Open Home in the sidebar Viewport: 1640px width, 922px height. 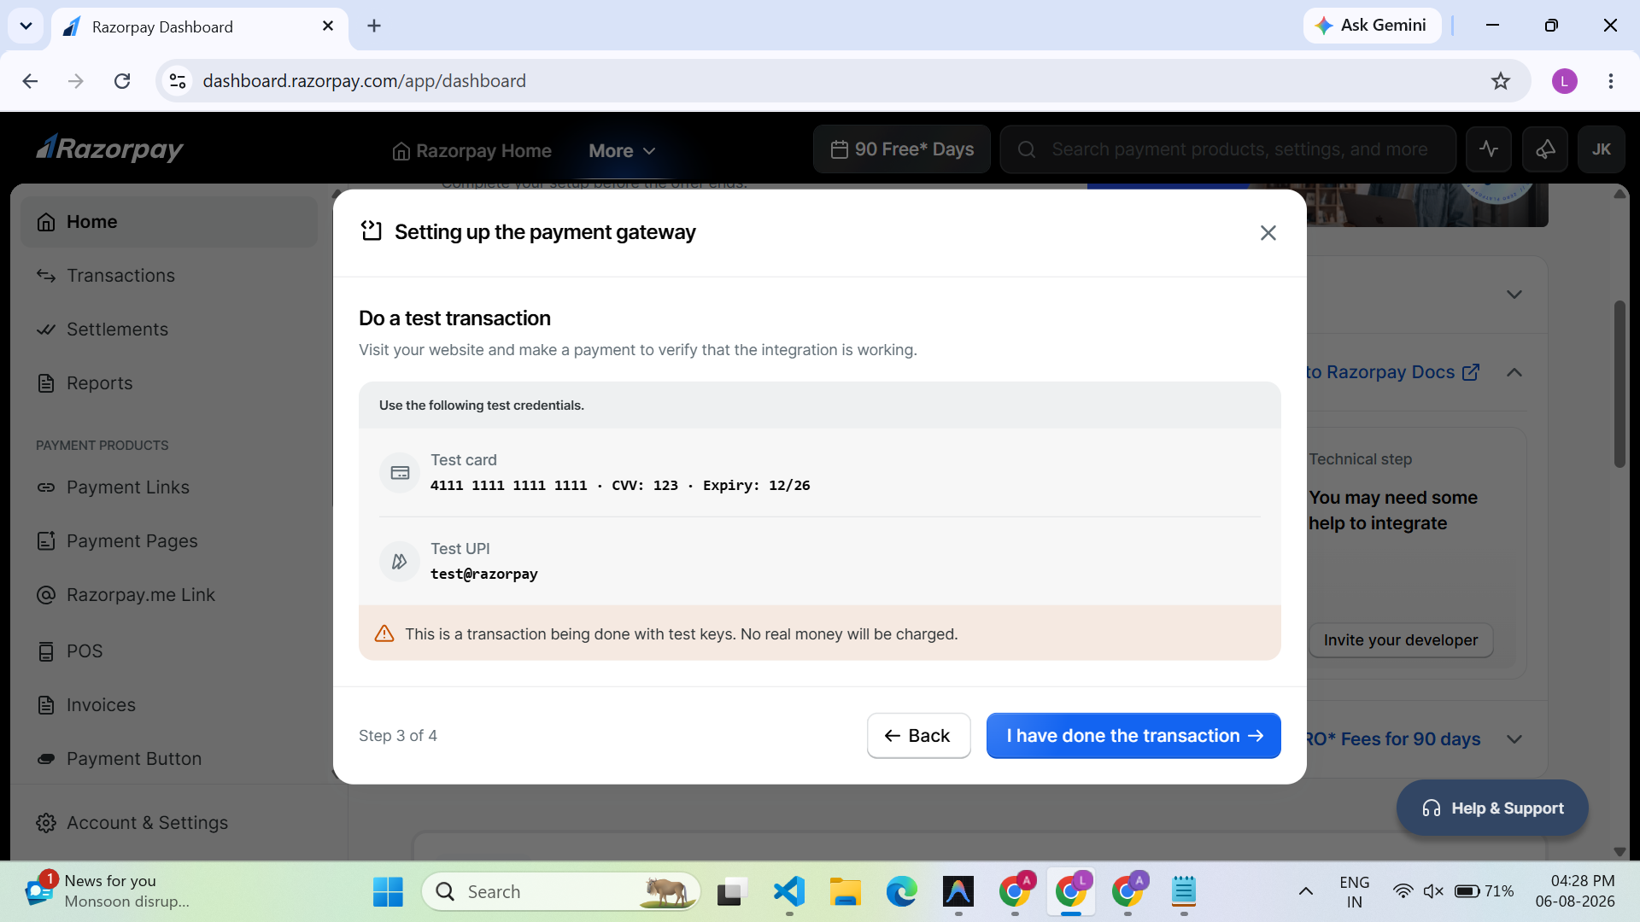(169, 222)
